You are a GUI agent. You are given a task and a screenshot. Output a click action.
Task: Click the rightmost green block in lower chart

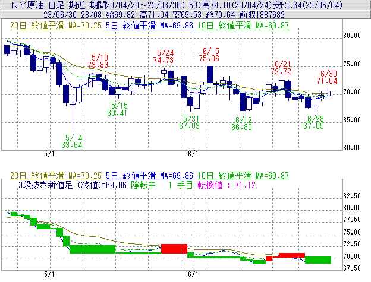click(x=318, y=260)
